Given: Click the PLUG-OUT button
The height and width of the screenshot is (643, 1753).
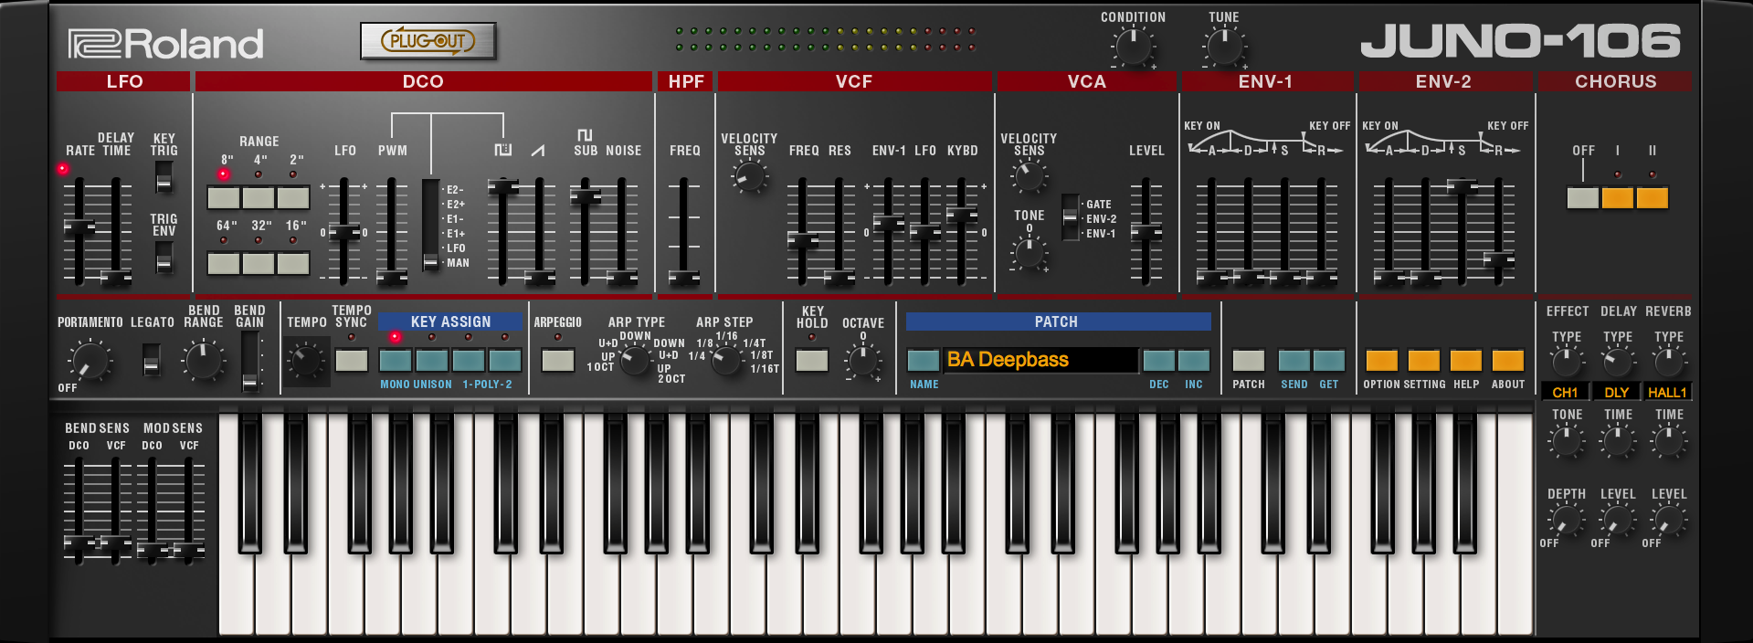Looking at the screenshot, I should click(428, 41).
